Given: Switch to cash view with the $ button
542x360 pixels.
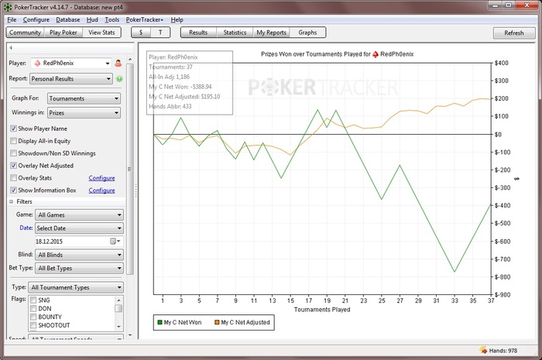Looking at the screenshot, I should tap(139, 33).
